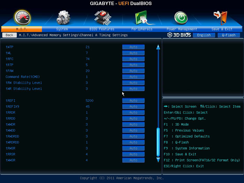Viewport: 244px width, 183px height.
Task: Open the Auto option for tRTP
Action: [x=134, y=65]
